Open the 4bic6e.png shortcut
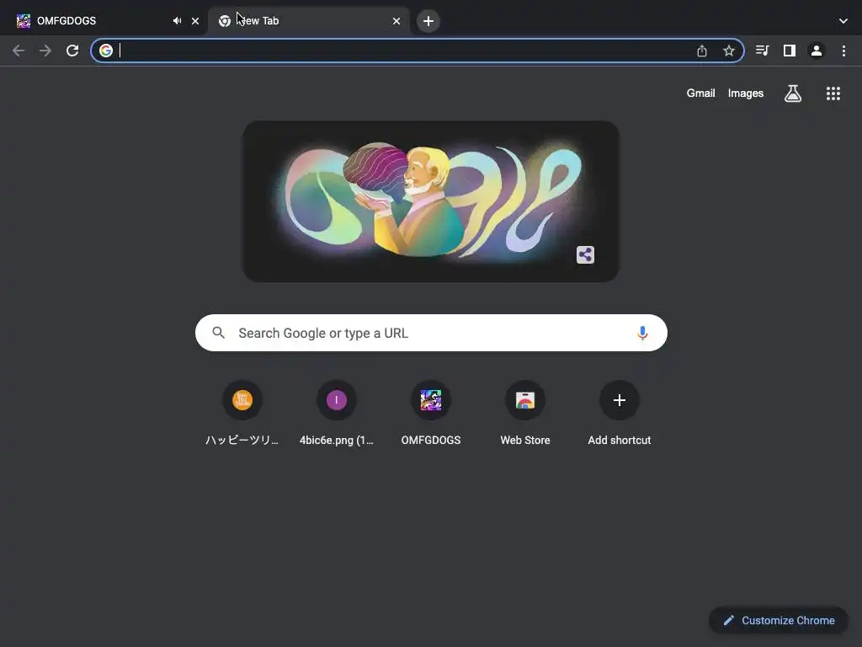 click(x=337, y=414)
